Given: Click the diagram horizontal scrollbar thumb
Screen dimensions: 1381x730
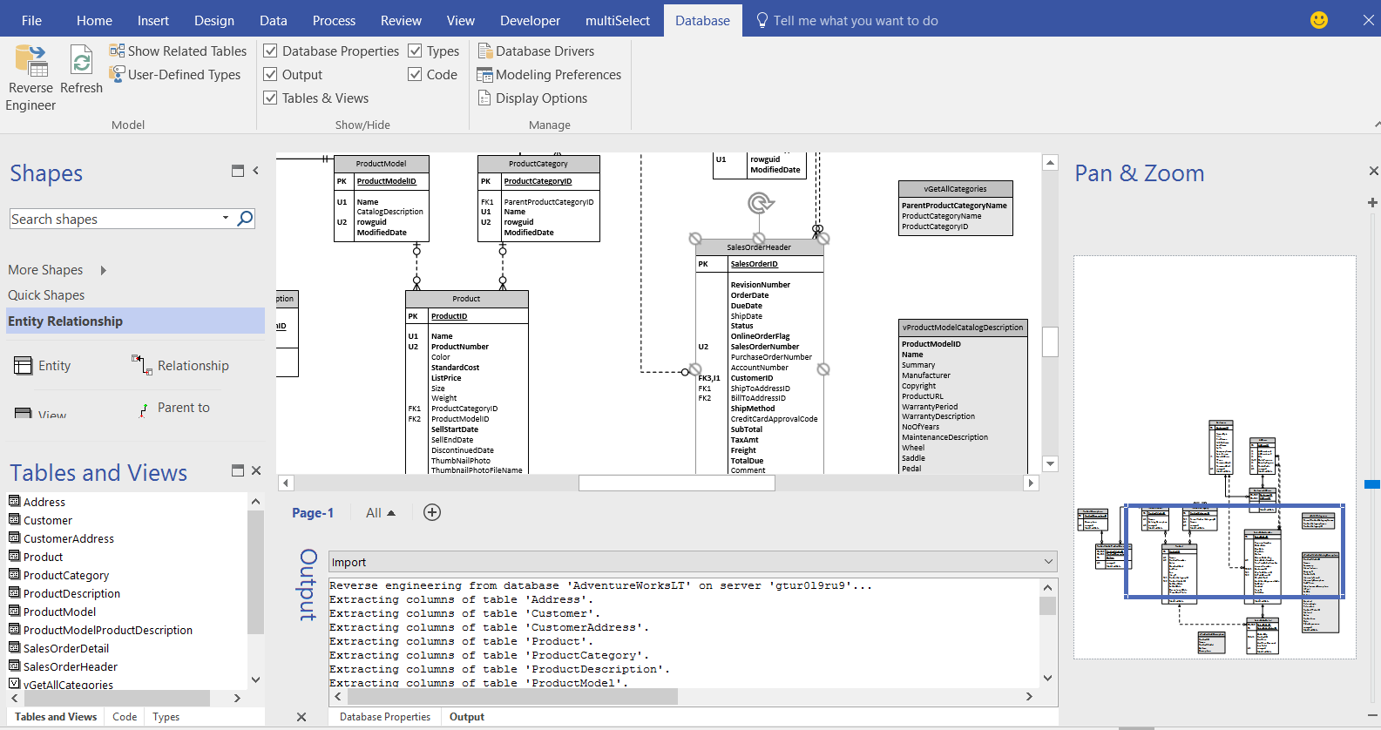Looking at the screenshot, I should [x=676, y=483].
